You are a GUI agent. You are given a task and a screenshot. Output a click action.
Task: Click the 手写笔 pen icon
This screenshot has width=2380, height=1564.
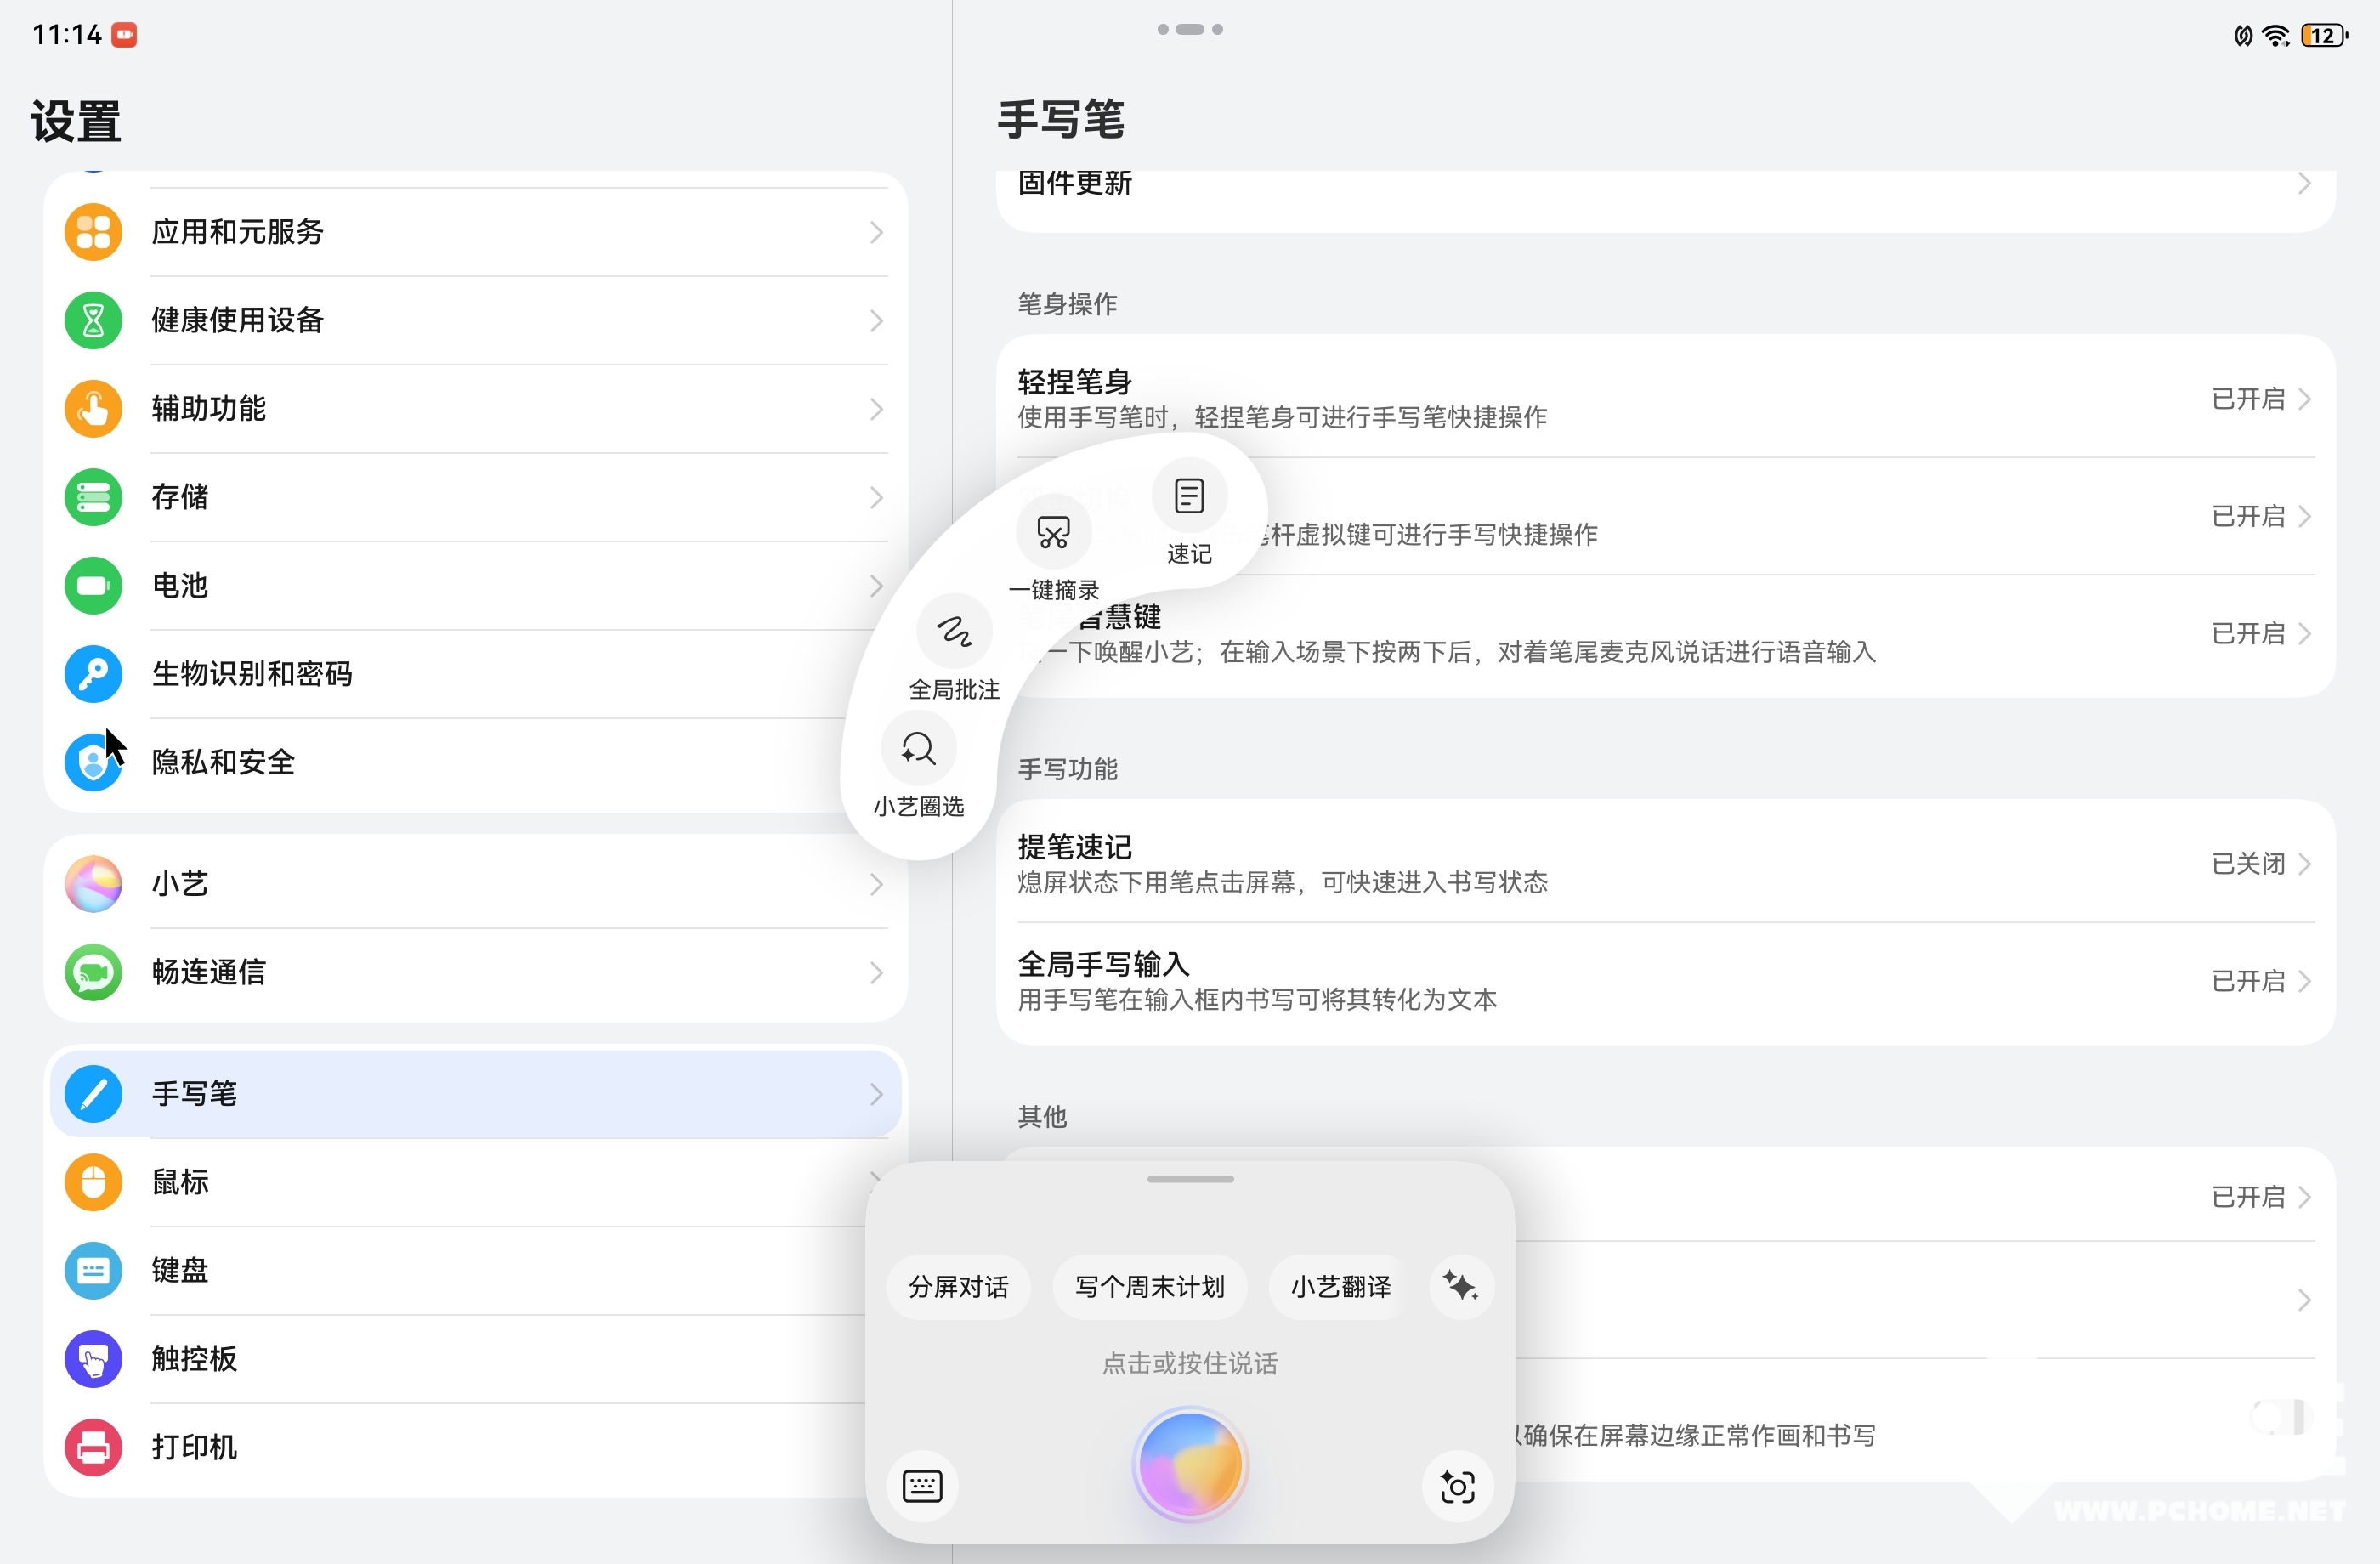[x=93, y=1094]
